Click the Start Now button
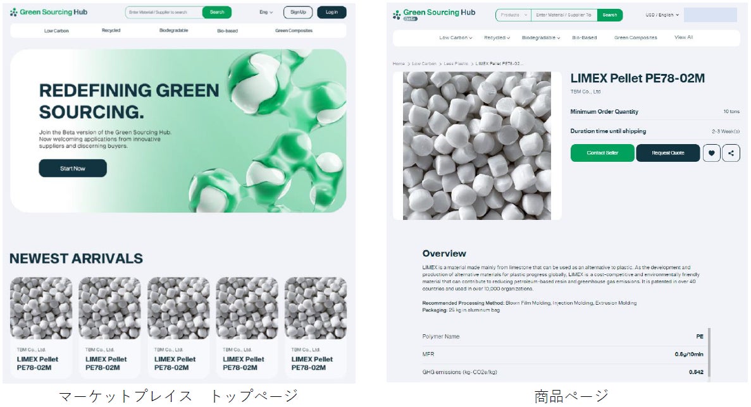 tap(73, 168)
